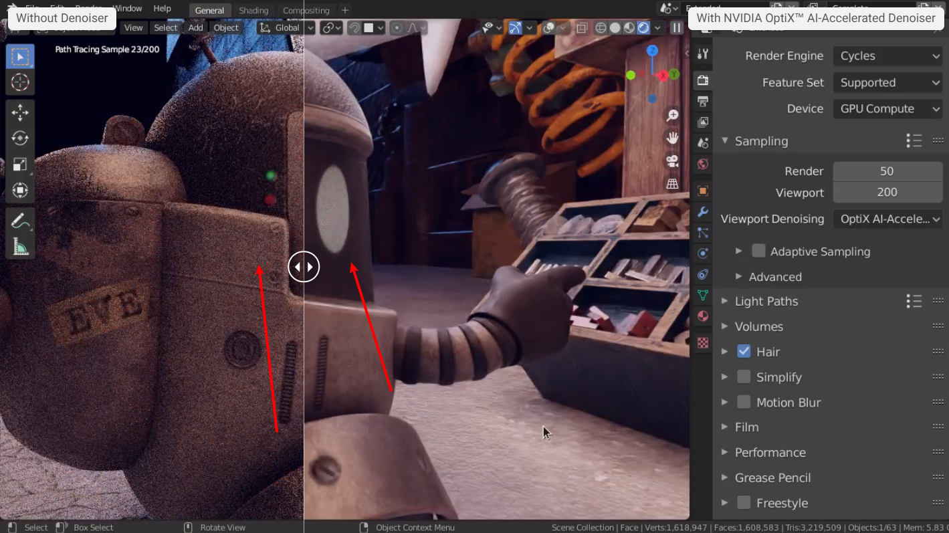Open the Object Data green triangle tab
The width and height of the screenshot is (949, 533).
click(x=702, y=295)
